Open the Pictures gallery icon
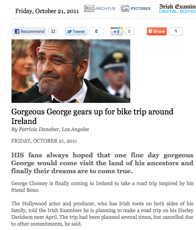 (x=125, y=8)
